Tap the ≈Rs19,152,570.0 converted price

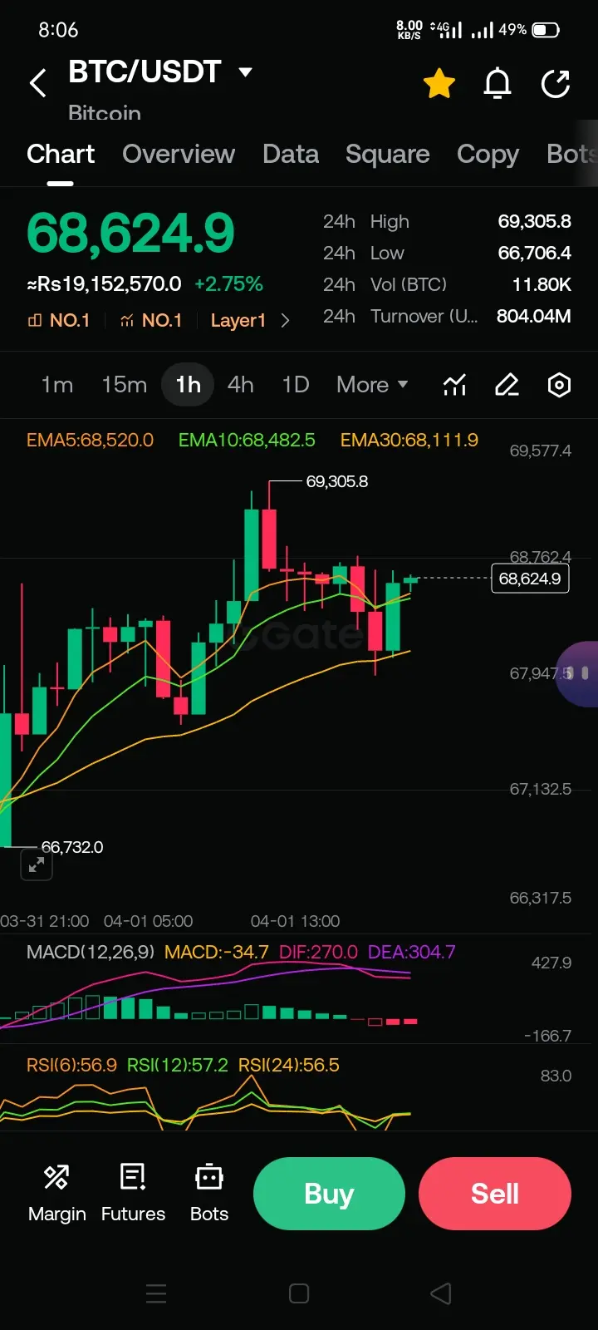tap(104, 284)
